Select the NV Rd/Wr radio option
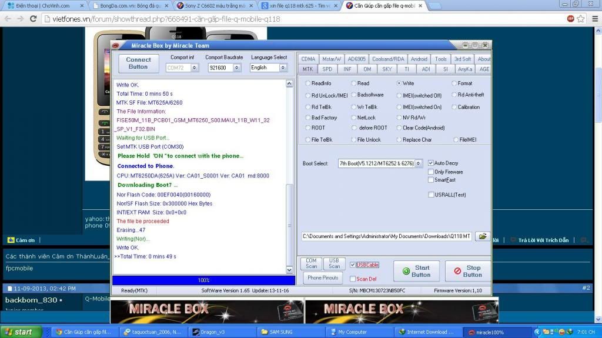Viewport: 602px width, 338px height. (399, 118)
